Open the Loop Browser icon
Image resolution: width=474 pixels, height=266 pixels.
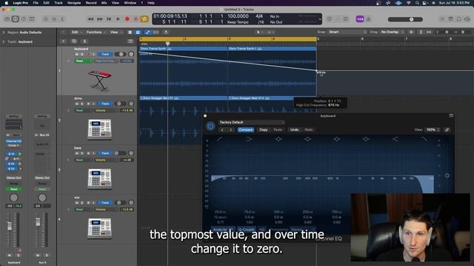[458, 19]
